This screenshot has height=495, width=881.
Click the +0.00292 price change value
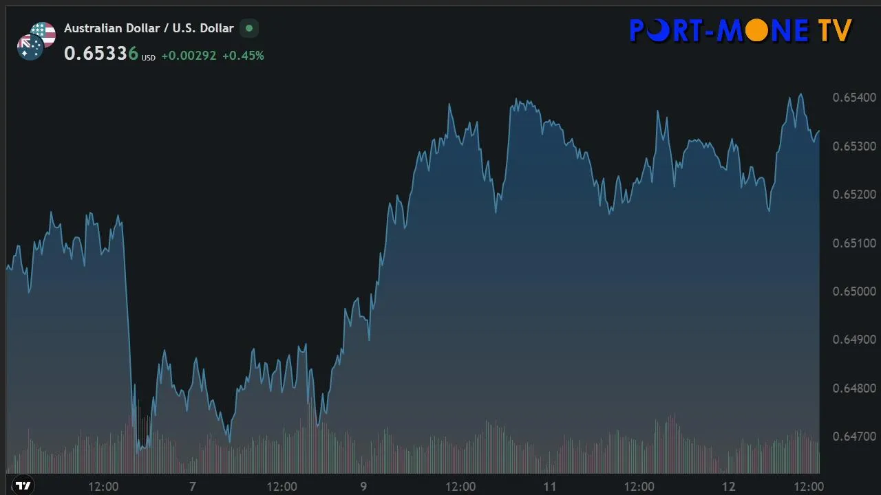click(x=189, y=56)
